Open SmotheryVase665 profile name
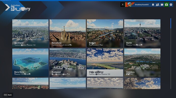176x98 pixels. (x=142, y=5)
